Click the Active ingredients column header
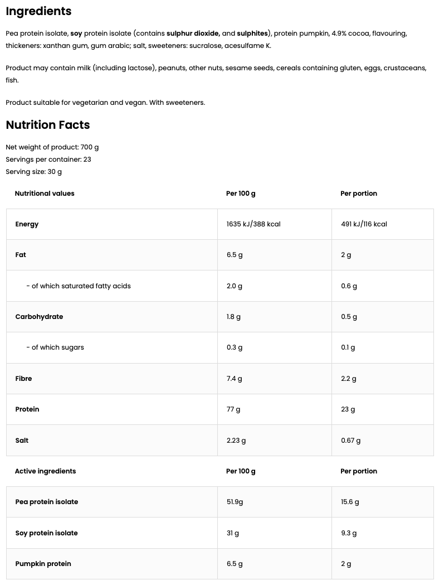439x585 pixels. coord(45,471)
